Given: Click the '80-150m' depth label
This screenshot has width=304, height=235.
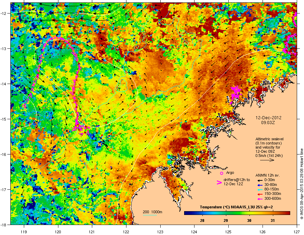Looking at the screenshot, I should pyautogui.click(x=272, y=189).
